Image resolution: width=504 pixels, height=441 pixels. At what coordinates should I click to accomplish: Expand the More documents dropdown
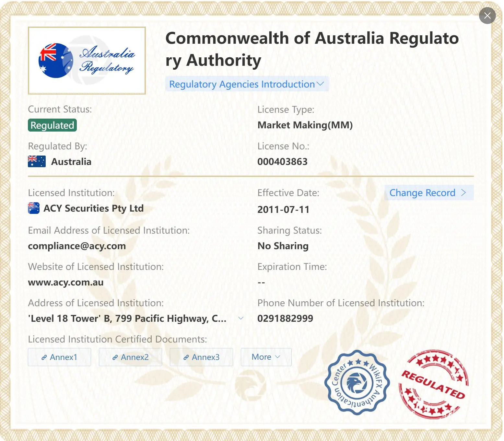click(266, 357)
